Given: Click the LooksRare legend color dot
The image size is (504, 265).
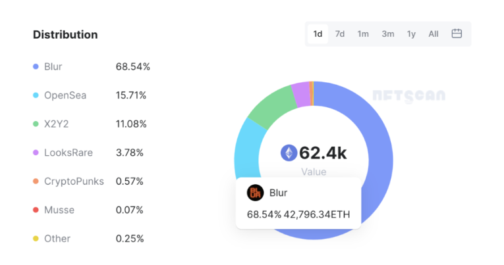Looking at the screenshot, I should pos(36,153).
